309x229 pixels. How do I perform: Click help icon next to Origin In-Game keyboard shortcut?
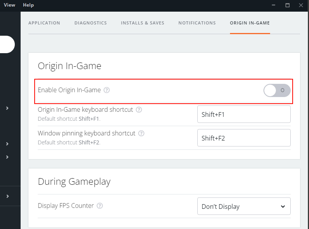point(139,110)
